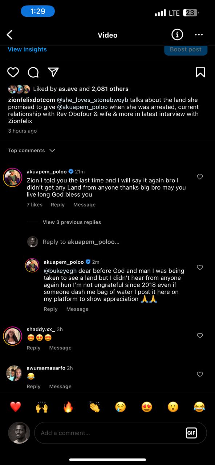215x465 pixels.
Task: Like akuapem_poloo's top comment
Action: 200,177
